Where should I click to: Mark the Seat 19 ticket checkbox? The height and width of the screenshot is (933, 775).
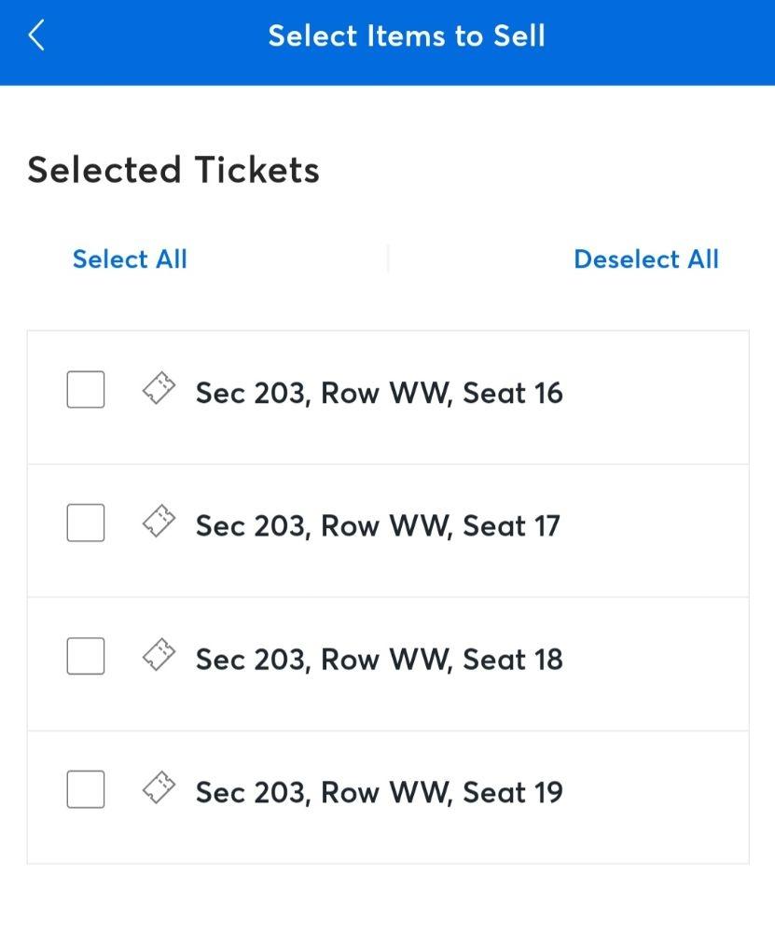point(86,790)
